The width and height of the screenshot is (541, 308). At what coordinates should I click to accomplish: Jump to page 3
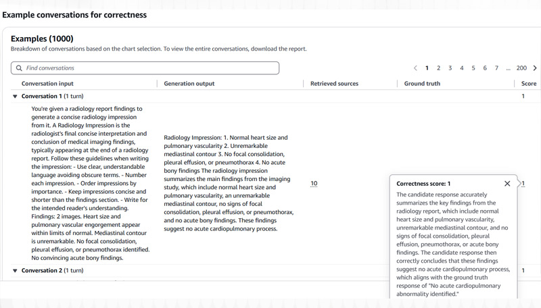pos(450,68)
